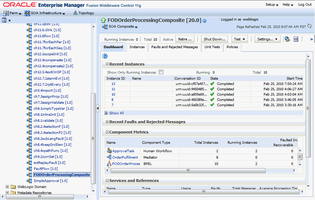The width and height of the screenshot is (315, 200).
Task: Click the Farm menu icon
Action: (6, 13)
